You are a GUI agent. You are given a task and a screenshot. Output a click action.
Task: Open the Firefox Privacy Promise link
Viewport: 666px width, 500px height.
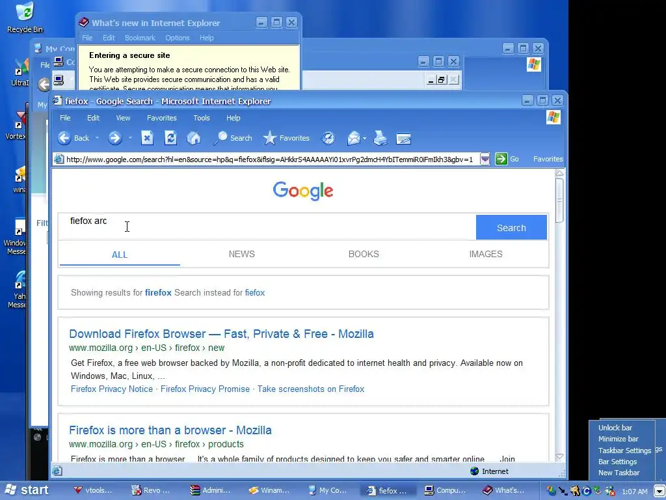pyautogui.click(x=205, y=389)
